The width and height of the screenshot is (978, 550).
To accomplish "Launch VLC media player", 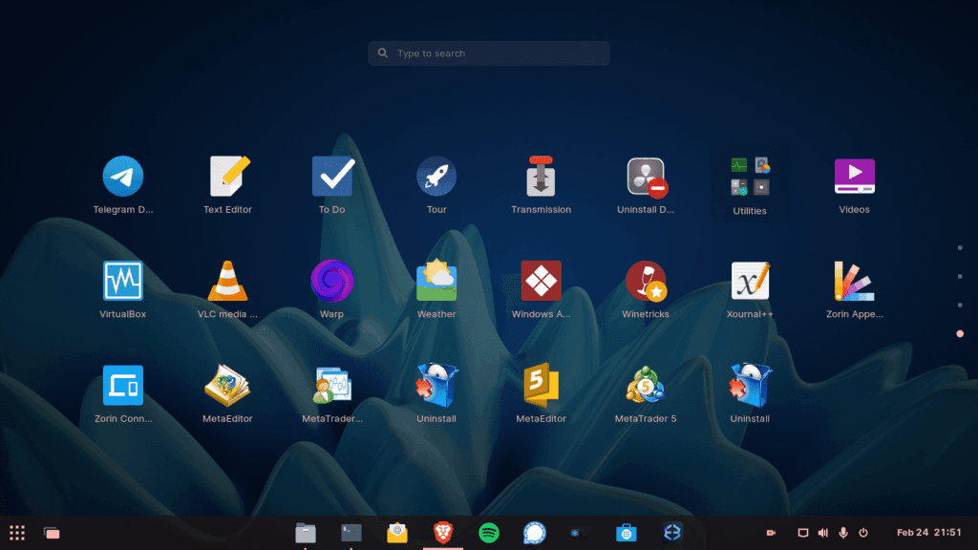I will pyautogui.click(x=227, y=281).
